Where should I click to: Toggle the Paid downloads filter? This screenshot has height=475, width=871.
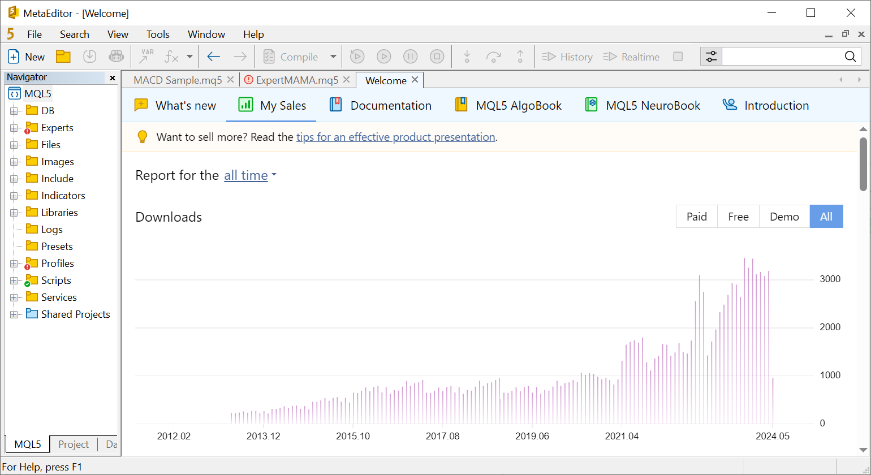[696, 217]
